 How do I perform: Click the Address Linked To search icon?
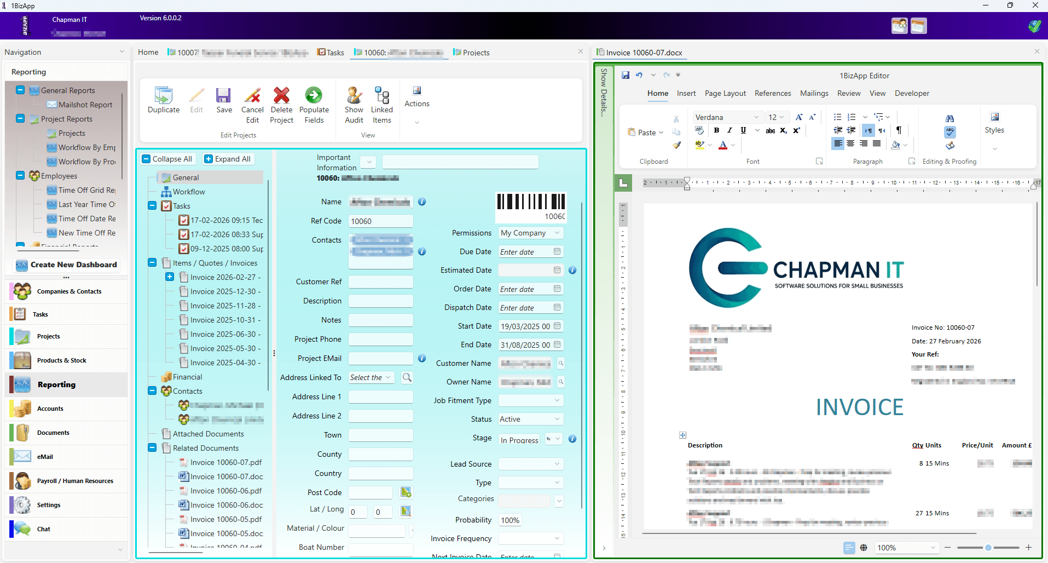coord(407,377)
